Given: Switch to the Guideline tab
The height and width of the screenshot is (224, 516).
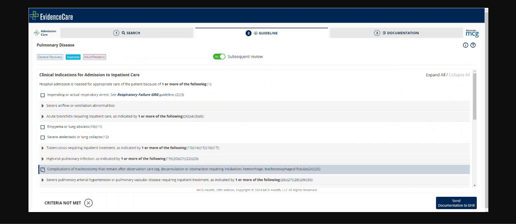Looking at the screenshot, I should click(x=262, y=33).
